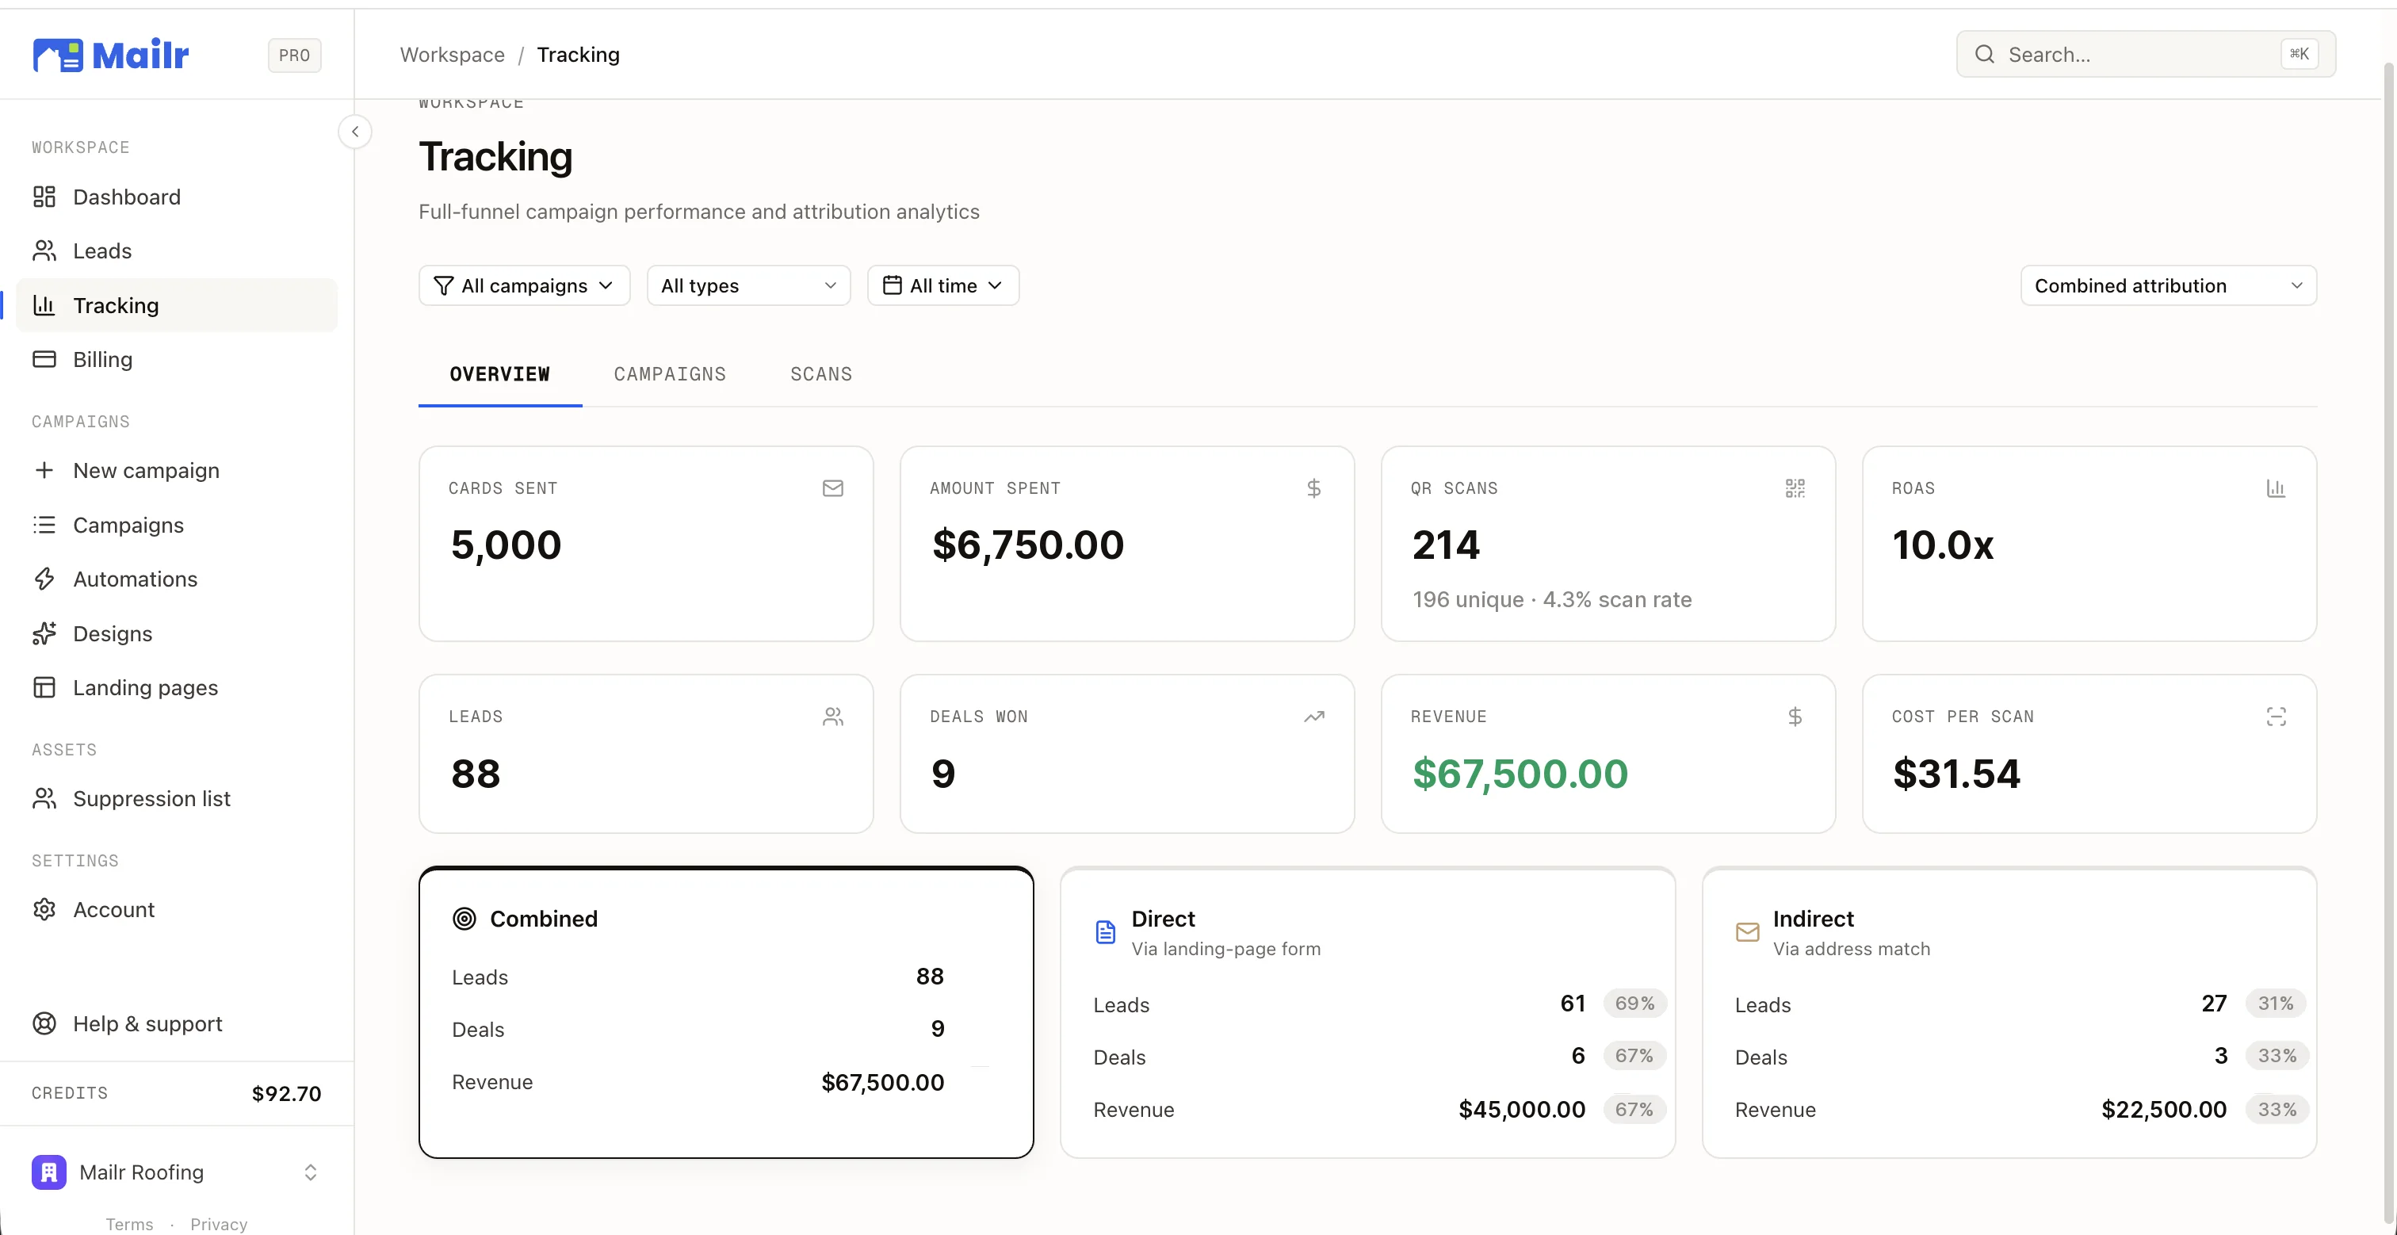Image resolution: width=2397 pixels, height=1235 pixels.
Task: Open the Combined attribution dropdown
Action: (2168, 285)
